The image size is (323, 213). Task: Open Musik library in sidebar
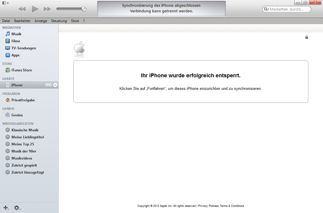pyautogui.click(x=16, y=34)
